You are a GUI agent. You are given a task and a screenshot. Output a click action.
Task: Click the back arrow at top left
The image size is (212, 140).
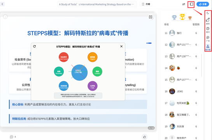tap(2, 4)
